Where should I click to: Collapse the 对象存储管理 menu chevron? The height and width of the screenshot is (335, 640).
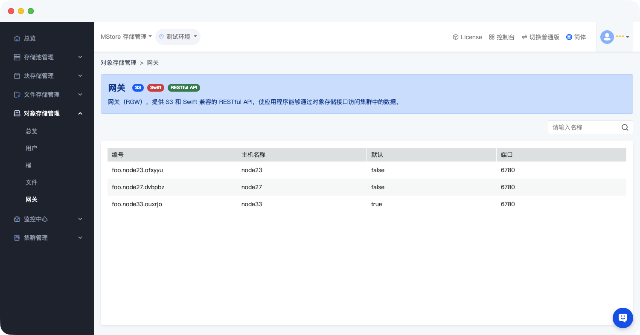click(80, 113)
